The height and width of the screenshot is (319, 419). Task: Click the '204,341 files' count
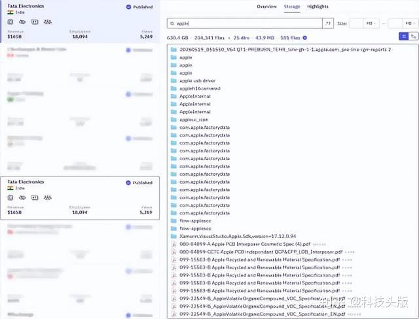click(x=209, y=38)
